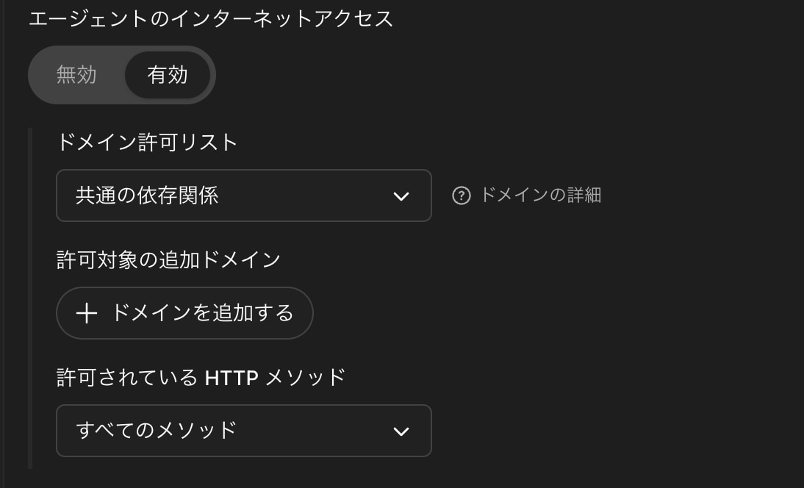This screenshot has height=488, width=804.
Task: Select 有効 to enable internet access
Action: [168, 75]
